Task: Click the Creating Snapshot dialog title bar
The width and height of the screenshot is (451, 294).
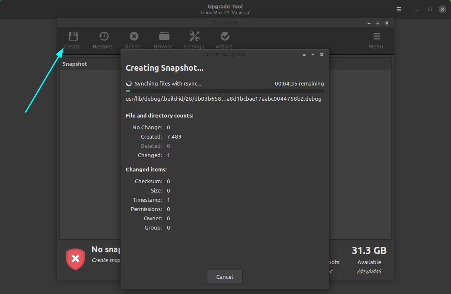Action: click(225, 54)
